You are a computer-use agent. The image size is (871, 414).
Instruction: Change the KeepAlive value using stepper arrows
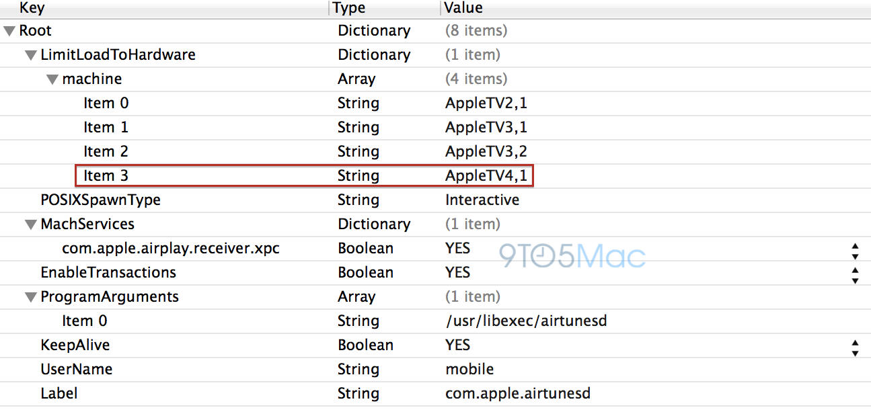point(855,346)
